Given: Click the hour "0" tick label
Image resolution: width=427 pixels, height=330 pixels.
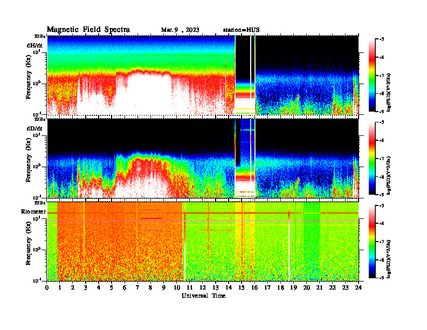Looking at the screenshot, I should 47,287.
